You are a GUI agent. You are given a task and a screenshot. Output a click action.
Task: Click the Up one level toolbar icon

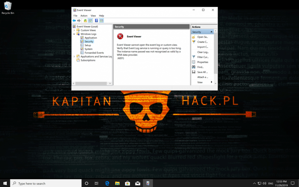coord(85,21)
